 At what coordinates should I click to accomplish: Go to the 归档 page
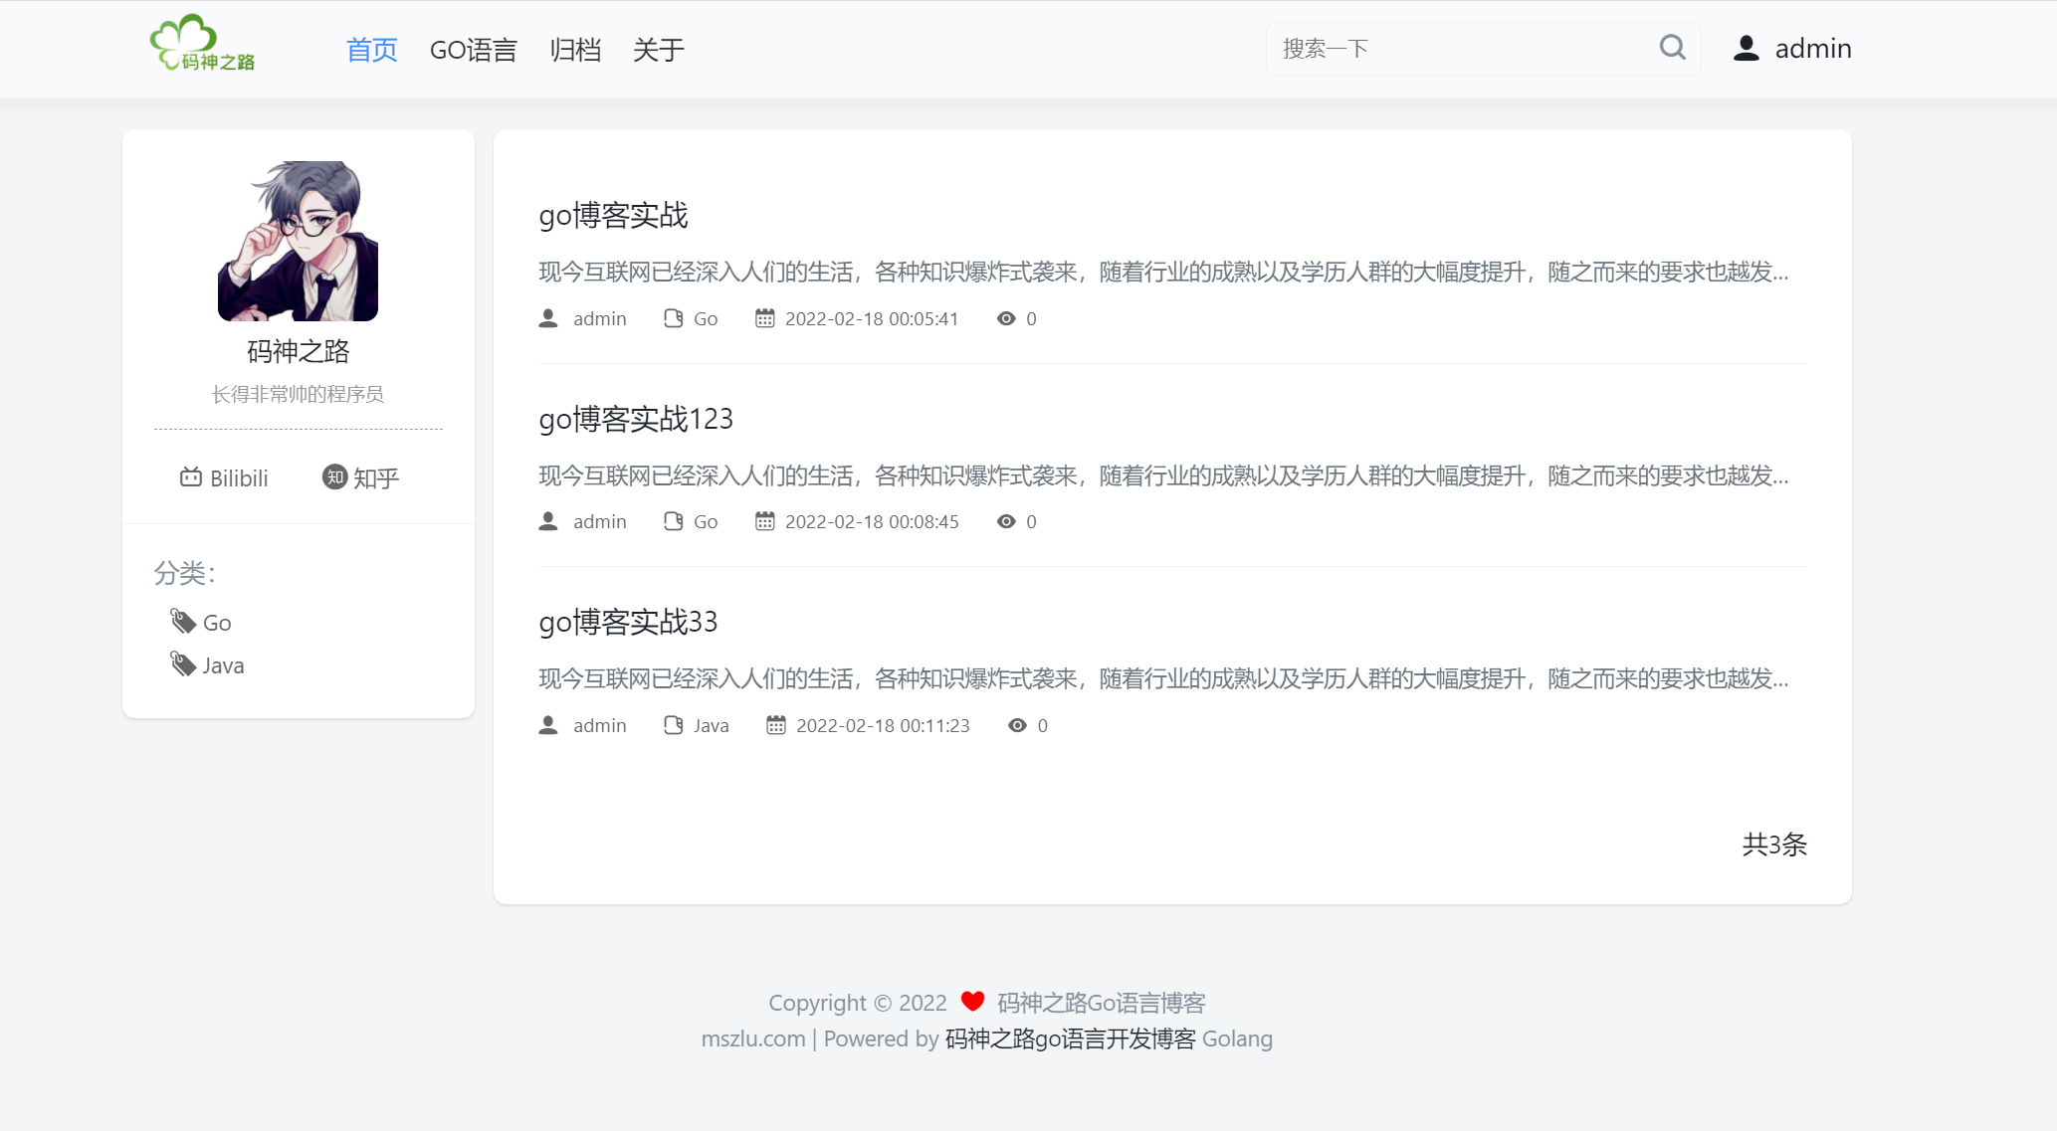point(575,50)
